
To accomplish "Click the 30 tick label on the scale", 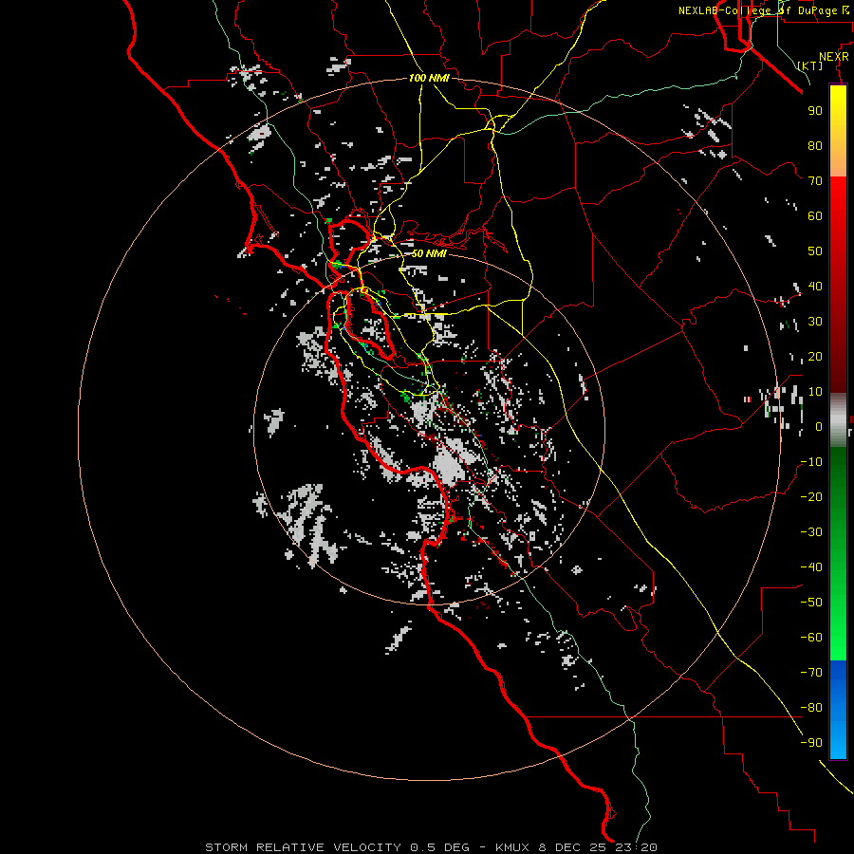I will coord(815,322).
